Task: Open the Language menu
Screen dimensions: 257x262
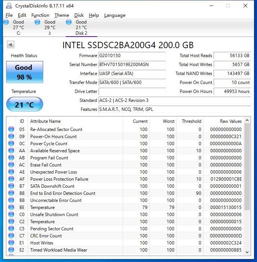Action: pos(115,15)
